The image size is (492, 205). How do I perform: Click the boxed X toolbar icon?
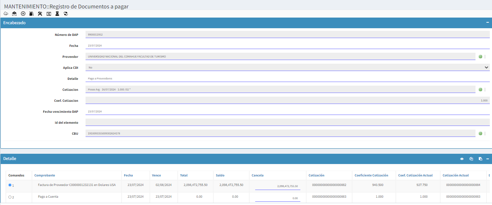48,14
